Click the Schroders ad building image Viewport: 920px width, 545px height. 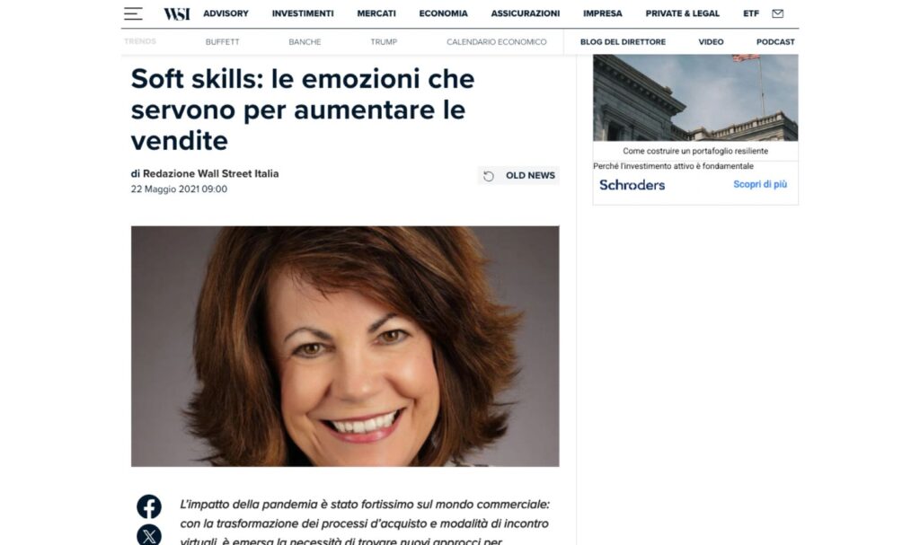click(695, 98)
